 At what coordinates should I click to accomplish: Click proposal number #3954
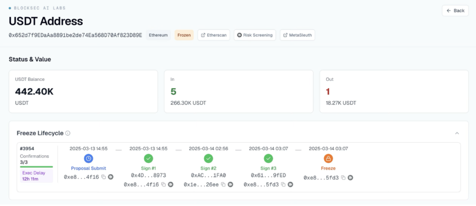pyautogui.click(x=27, y=149)
